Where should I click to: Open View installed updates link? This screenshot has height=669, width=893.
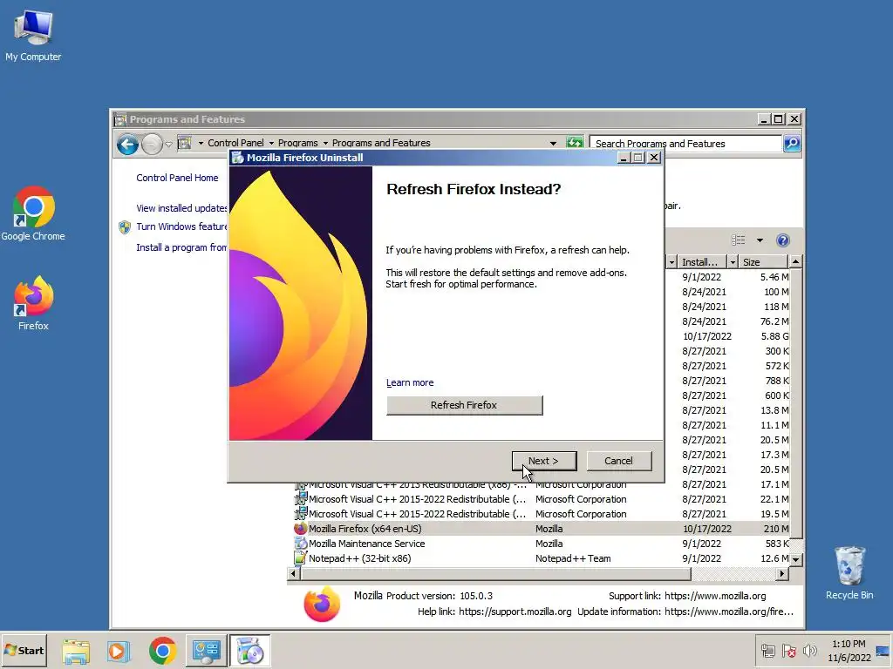[x=181, y=208]
